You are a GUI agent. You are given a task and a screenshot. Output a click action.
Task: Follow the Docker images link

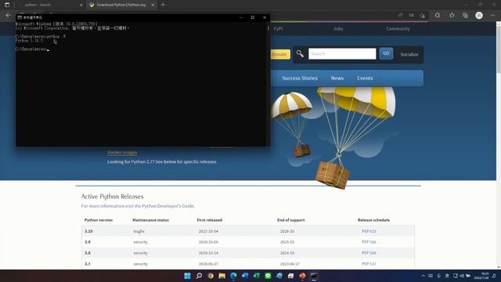tap(122, 153)
